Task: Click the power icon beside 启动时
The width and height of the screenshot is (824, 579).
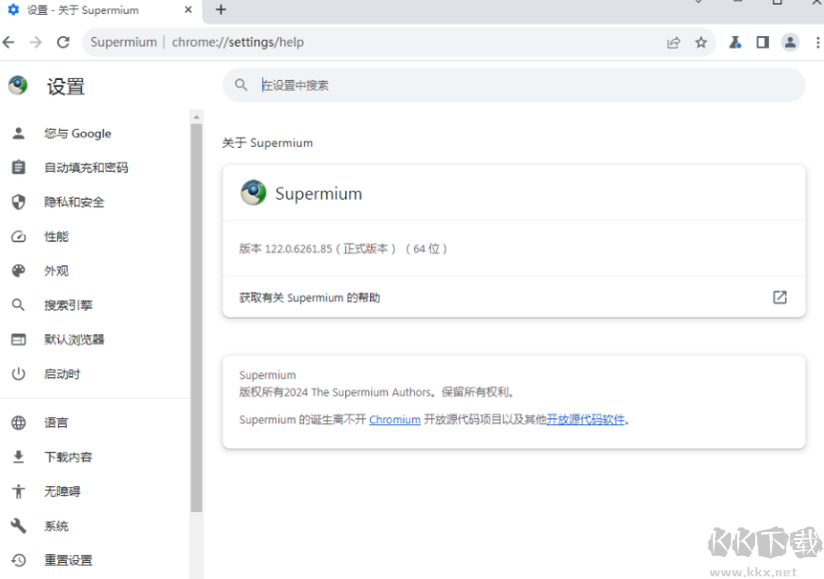Action: click(18, 374)
